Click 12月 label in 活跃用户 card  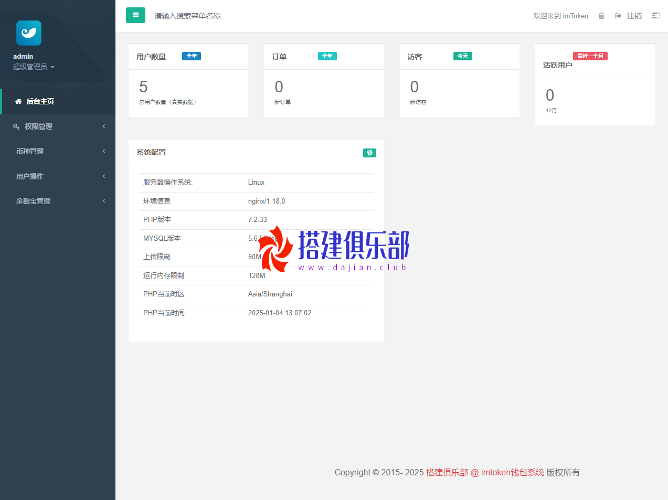pos(551,110)
